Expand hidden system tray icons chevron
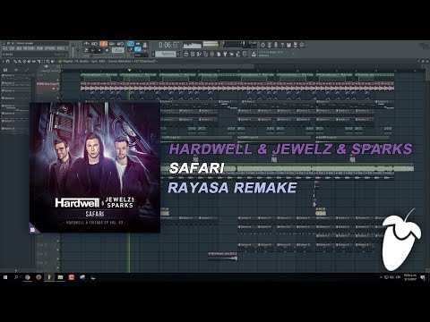The width and height of the screenshot is (430, 322). click(x=381, y=277)
